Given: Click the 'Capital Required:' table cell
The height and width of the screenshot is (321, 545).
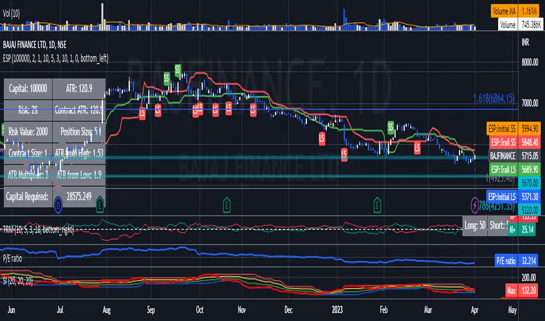Looking at the screenshot, I should pos(28,197).
